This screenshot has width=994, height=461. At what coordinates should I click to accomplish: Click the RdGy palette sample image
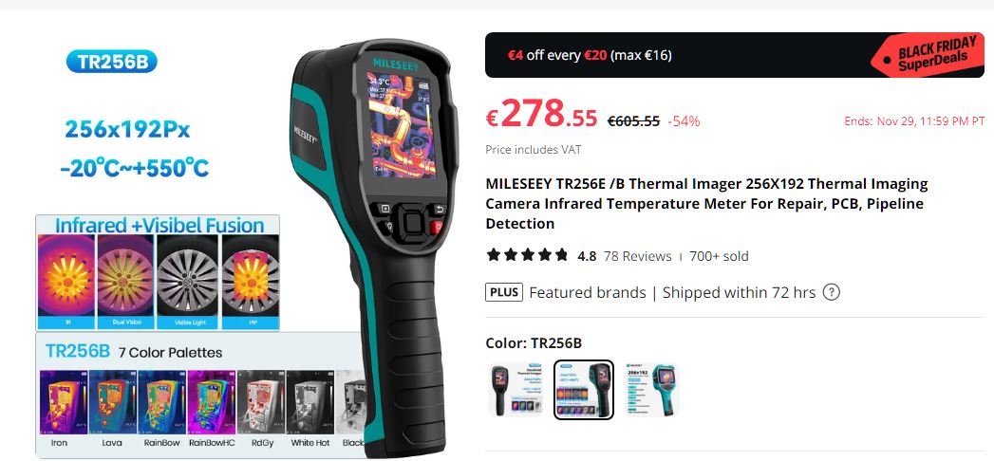[260, 402]
